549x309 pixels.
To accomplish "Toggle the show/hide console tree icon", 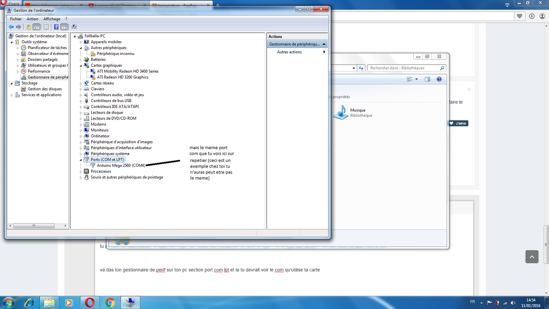I will pyautogui.click(x=37, y=27).
